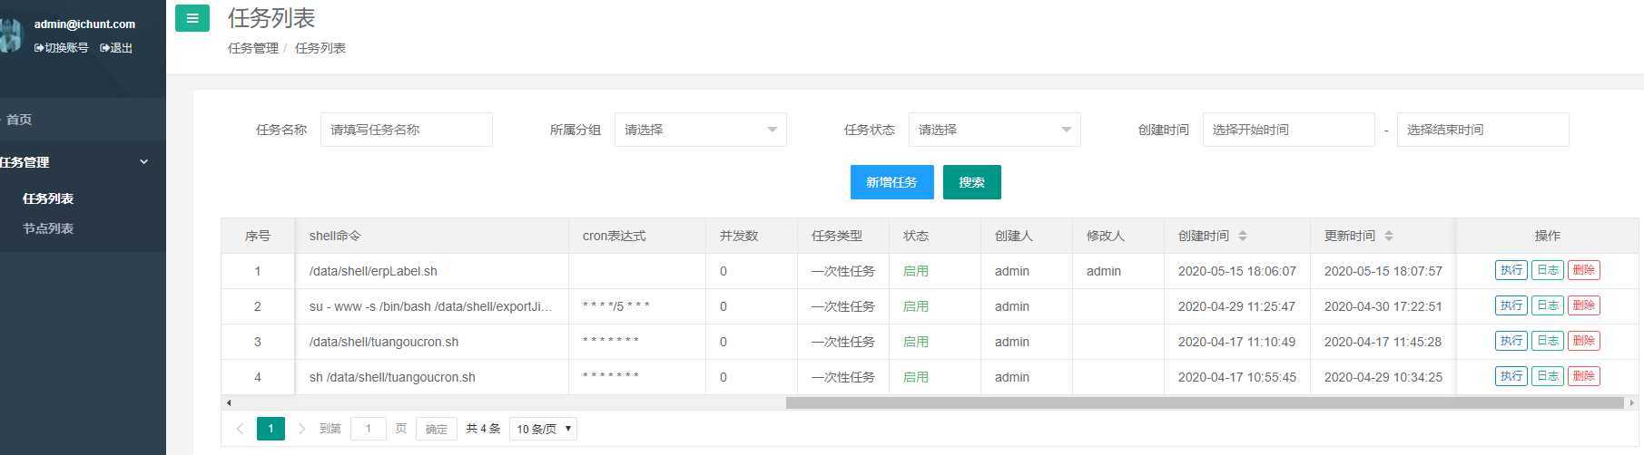
Task: Click the cron表达式 column header
Action: coord(637,236)
